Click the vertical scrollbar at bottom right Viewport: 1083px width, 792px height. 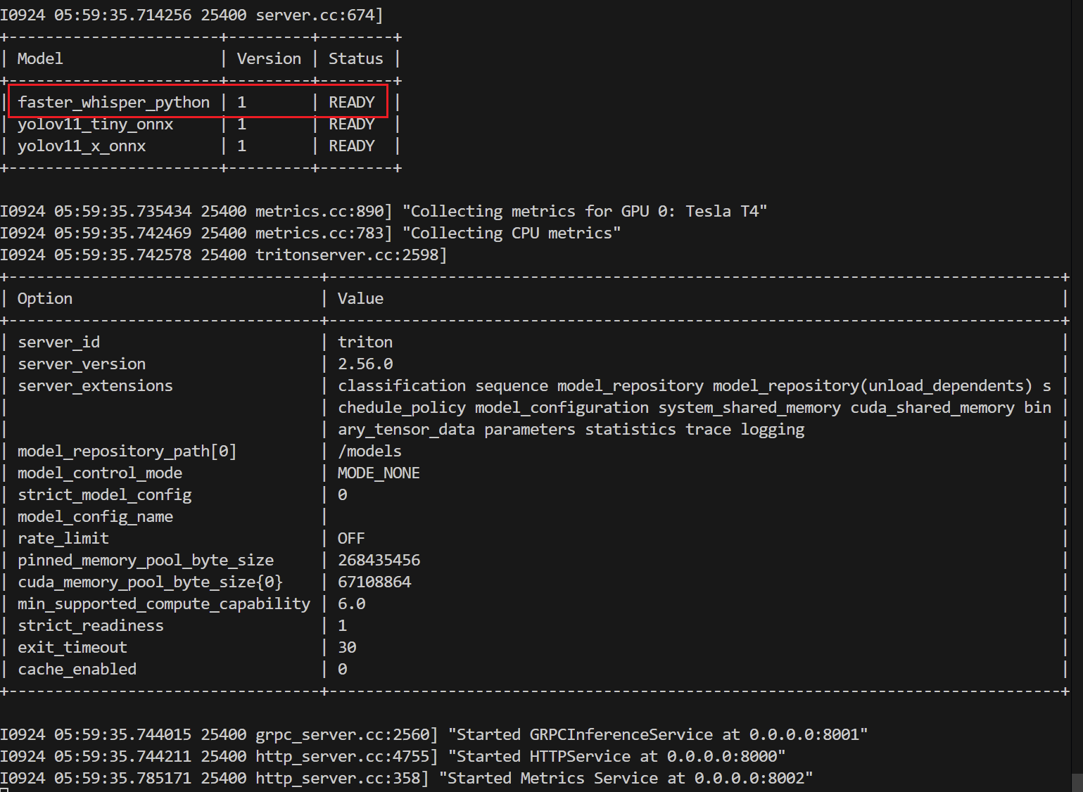point(1077,782)
